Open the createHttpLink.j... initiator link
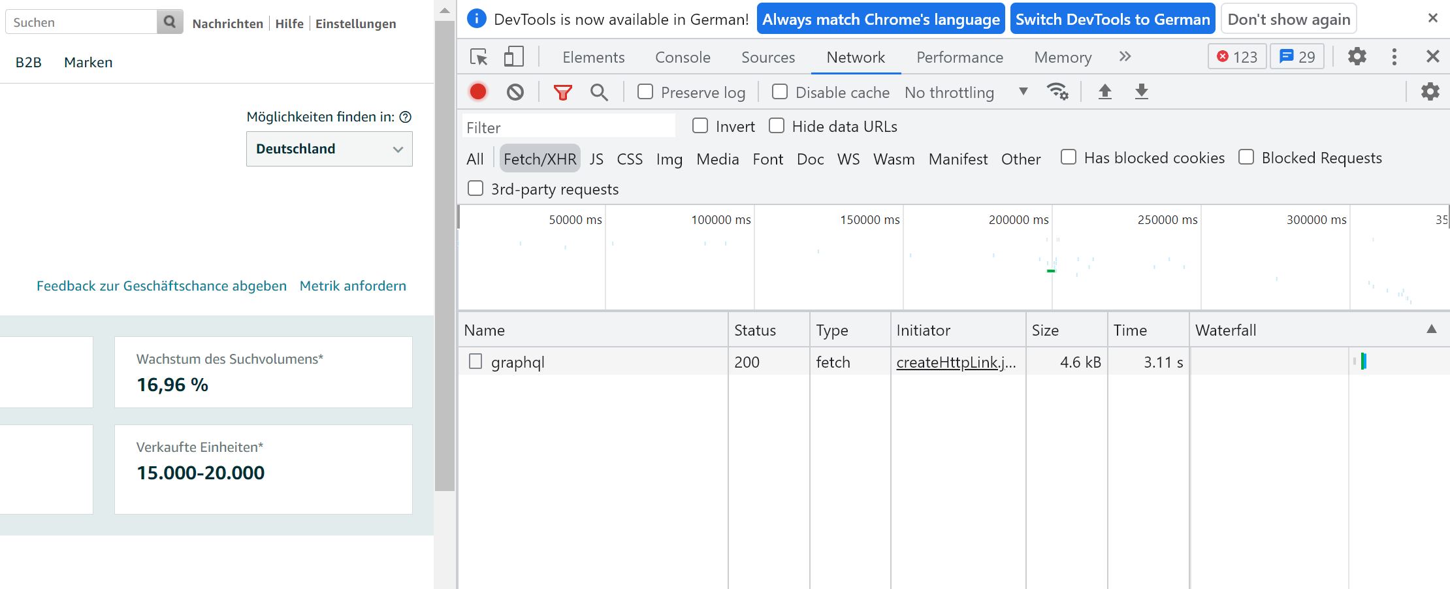This screenshot has height=589, width=1450. click(956, 362)
